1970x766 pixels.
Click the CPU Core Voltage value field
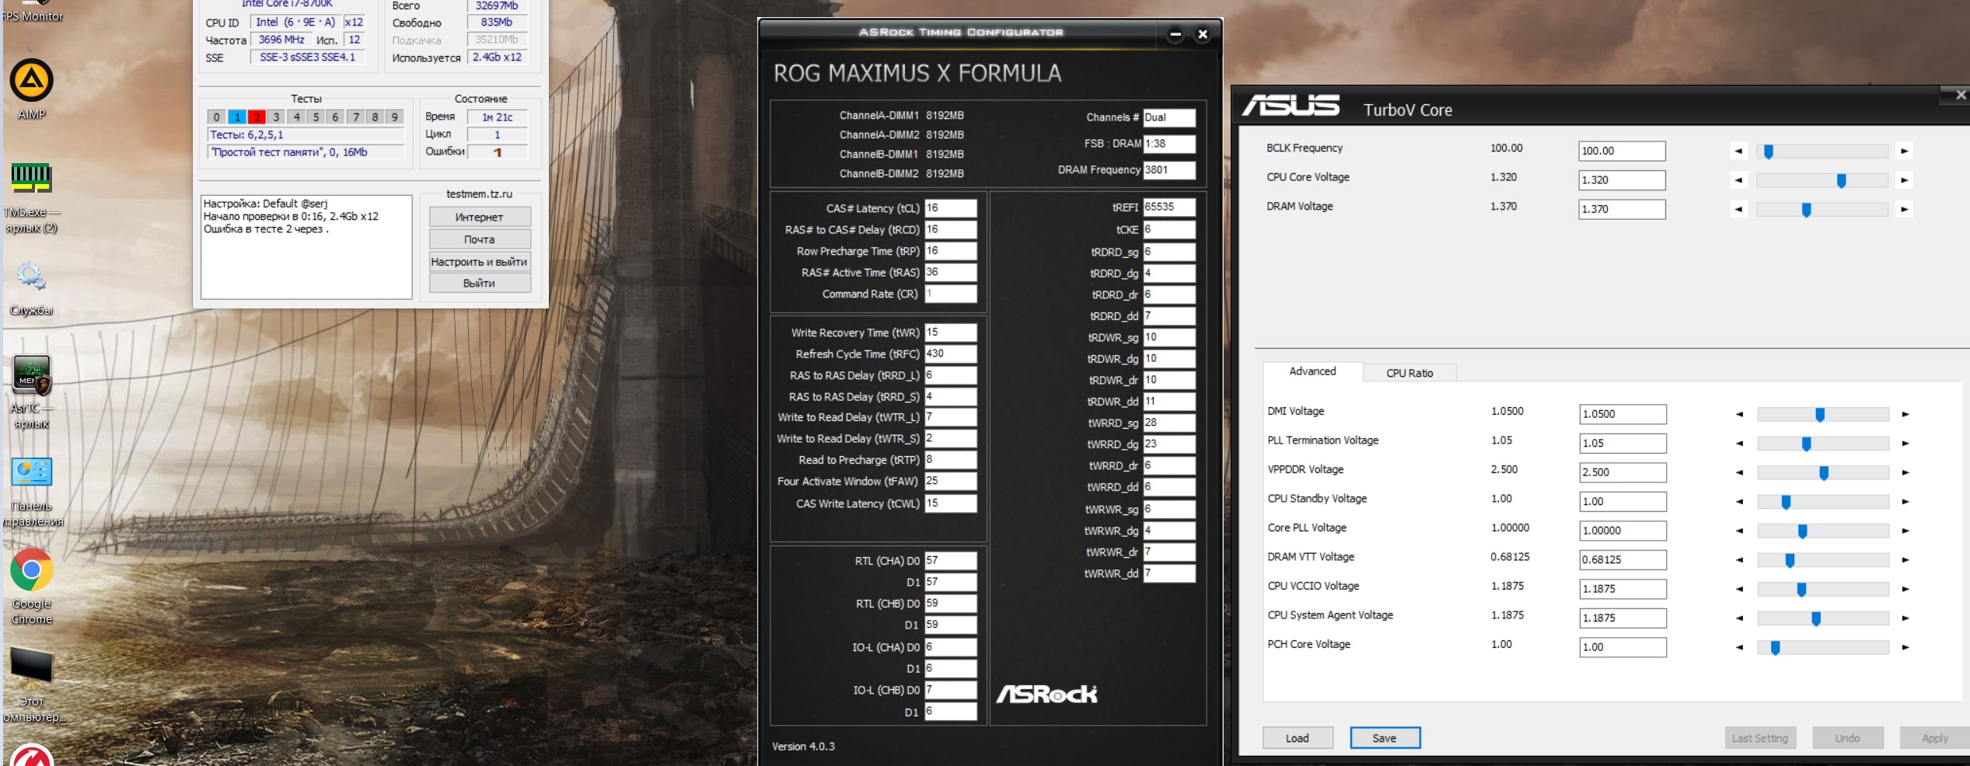pos(1622,180)
